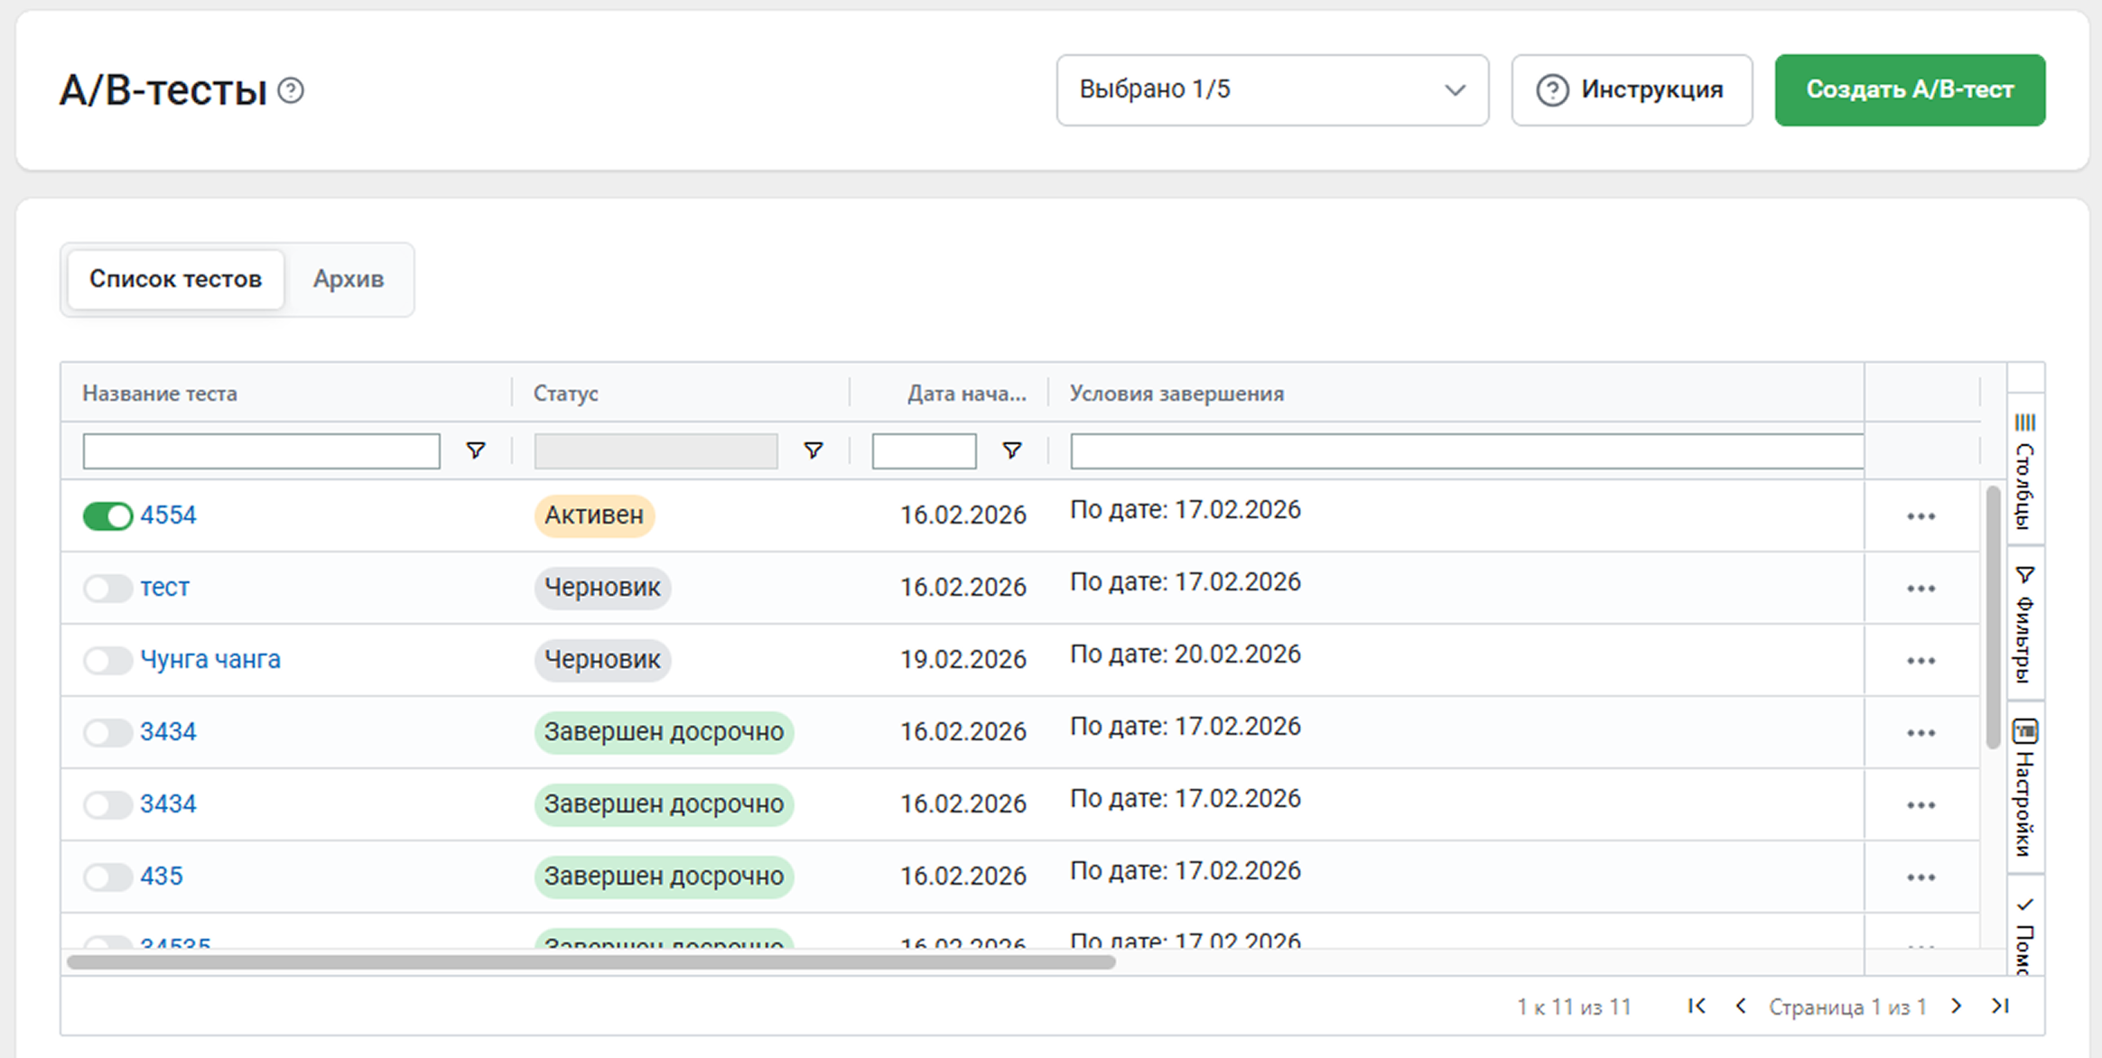Open the Инструкция button
Image resolution: width=2102 pixels, height=1058 pixels.
click(x=1631, y=90)
